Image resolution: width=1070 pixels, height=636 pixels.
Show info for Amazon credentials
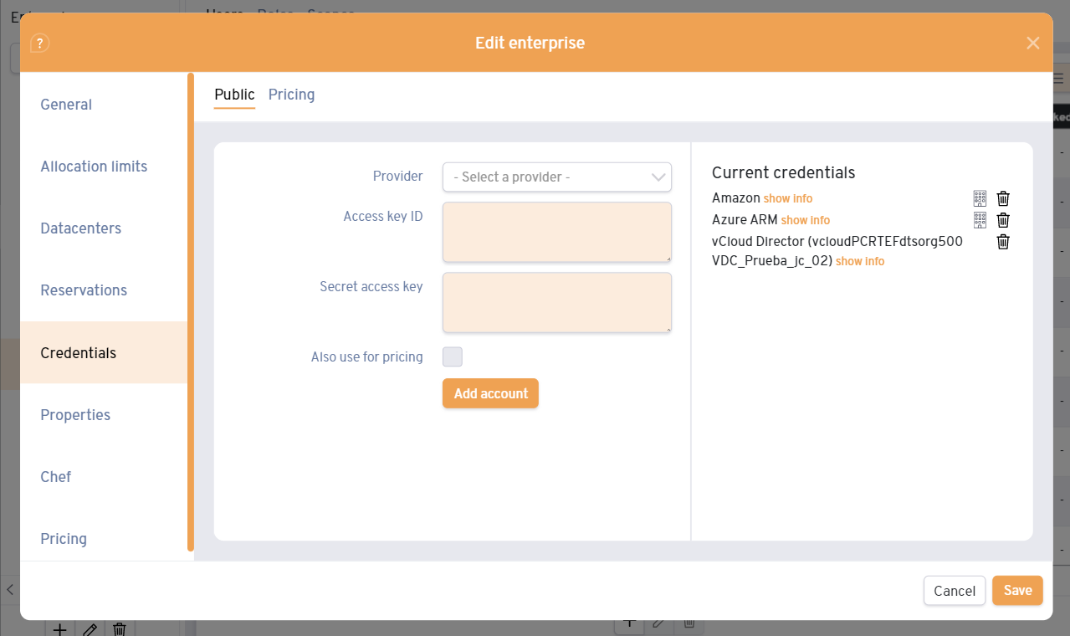pos(788,198)
